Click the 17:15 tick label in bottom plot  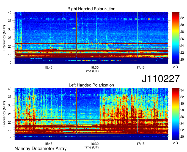141,144
